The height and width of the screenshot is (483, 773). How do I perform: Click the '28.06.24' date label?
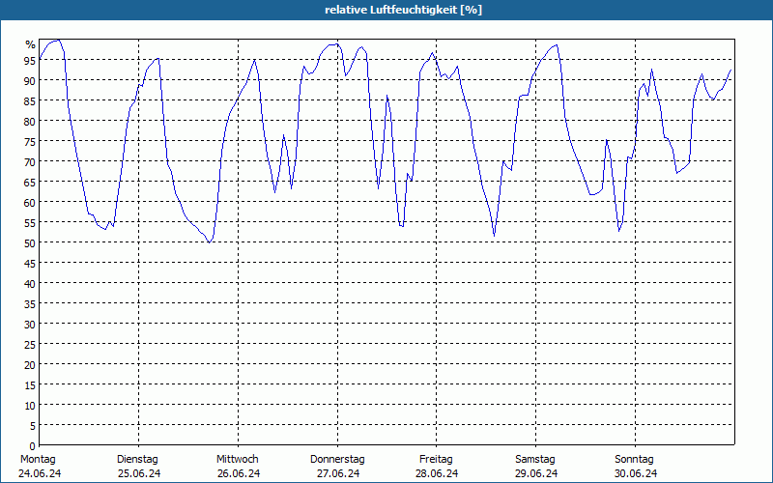coord(437,473)
